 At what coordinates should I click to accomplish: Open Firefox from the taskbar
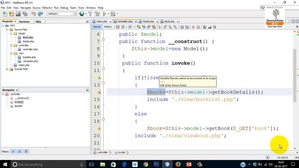178,164
